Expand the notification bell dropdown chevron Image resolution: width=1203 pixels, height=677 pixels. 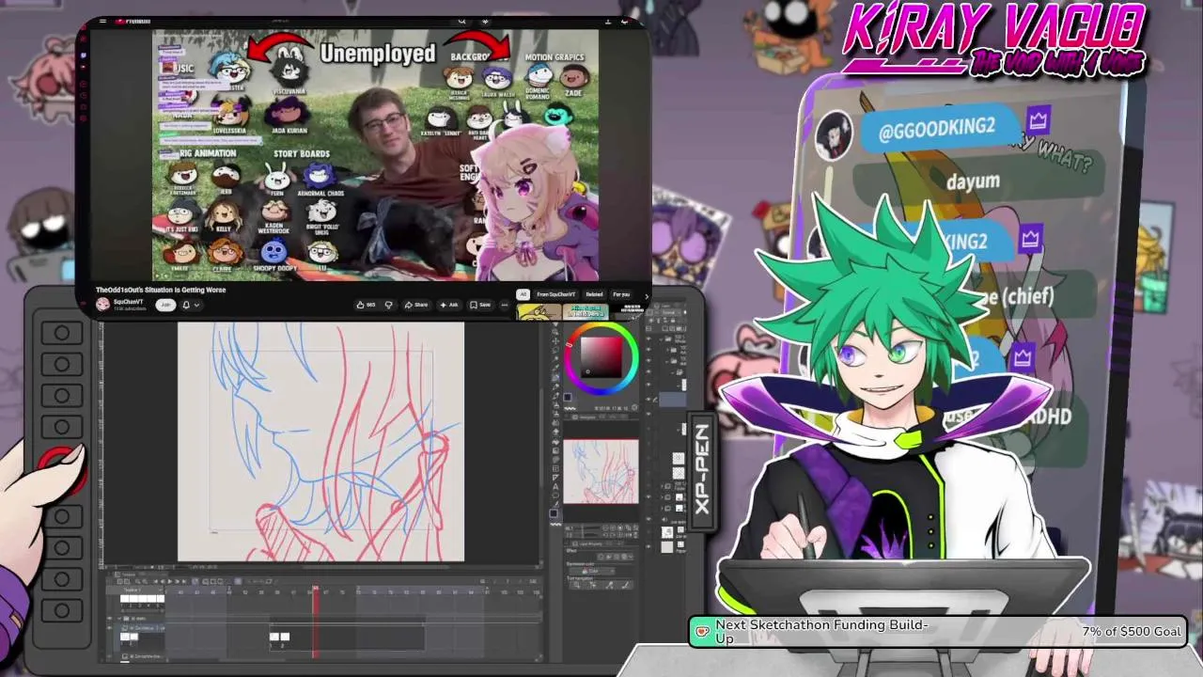(196, 305)
